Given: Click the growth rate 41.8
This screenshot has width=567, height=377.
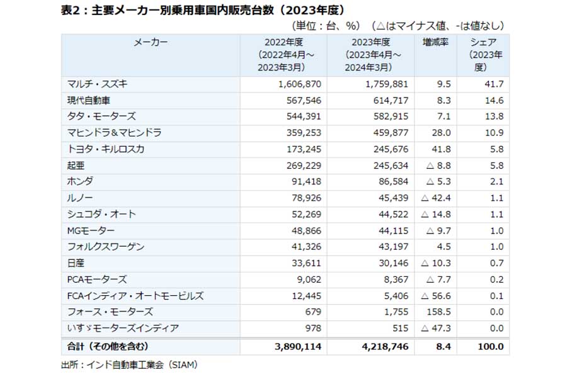Looking at the screenshot, I should (x=441, y=149).
